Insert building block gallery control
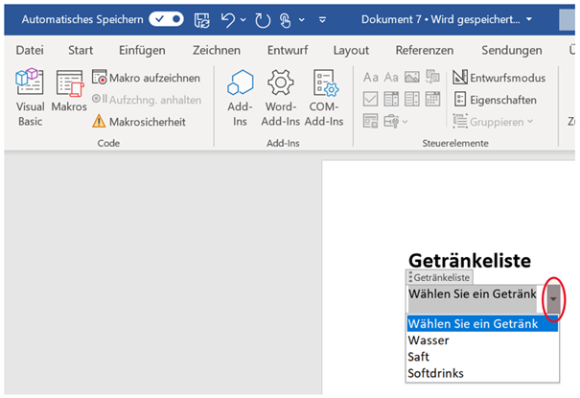580x398 pixels. pos(432,78)
